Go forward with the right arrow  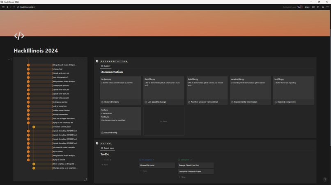pyautogui.click(x=11, y=7)
